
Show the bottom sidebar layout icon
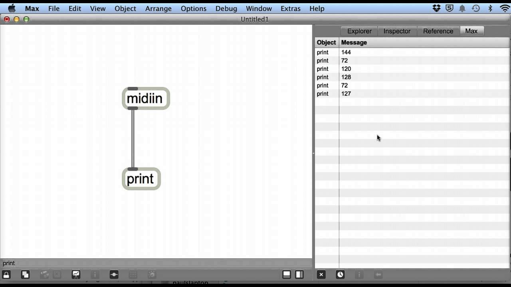(287, 274)
